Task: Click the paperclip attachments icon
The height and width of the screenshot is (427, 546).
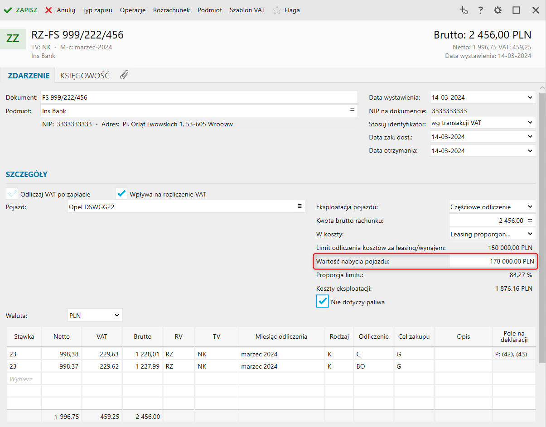Action: click(x=124, y=75)
